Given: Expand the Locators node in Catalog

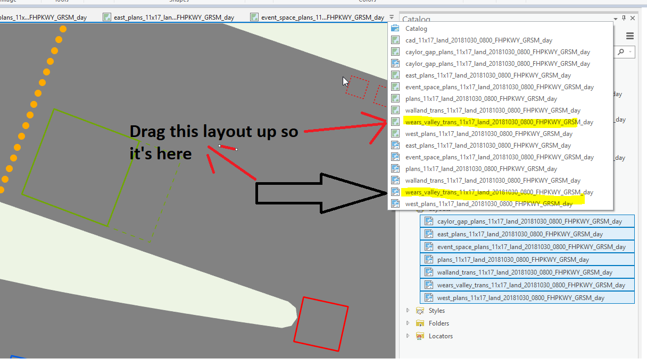Looking at the screenshot, I should click(408, 336).
